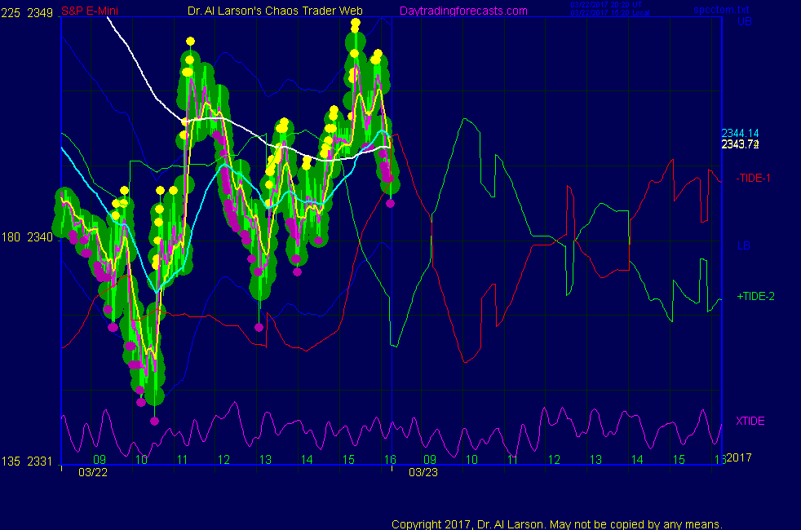Click the '03/22' date label
The width and height of the screenshot is (801, 530).
[x=93, y=472]
